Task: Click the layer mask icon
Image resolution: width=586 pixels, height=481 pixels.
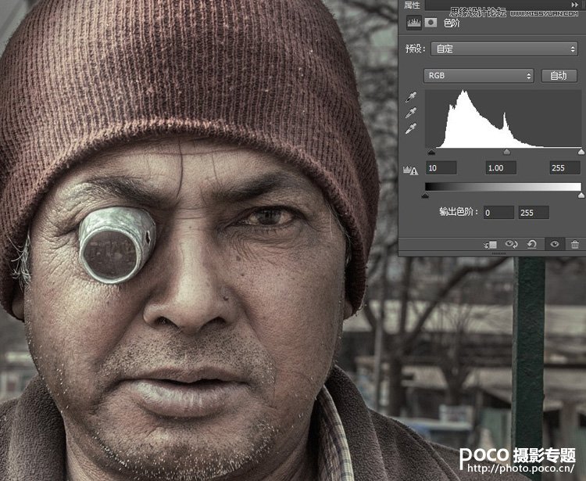Action: (429, 23)
